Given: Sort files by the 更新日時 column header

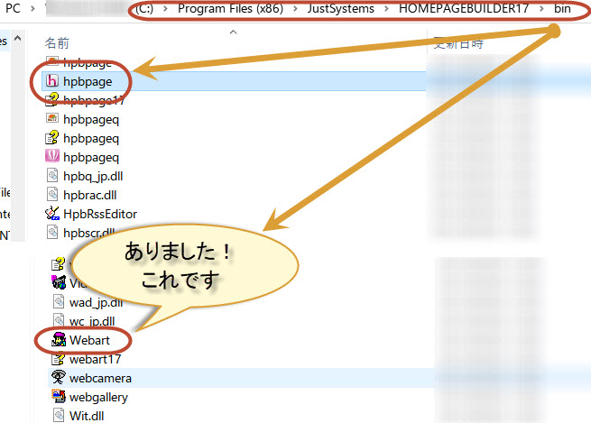Looking at the screenshot, I should [458, 43].
